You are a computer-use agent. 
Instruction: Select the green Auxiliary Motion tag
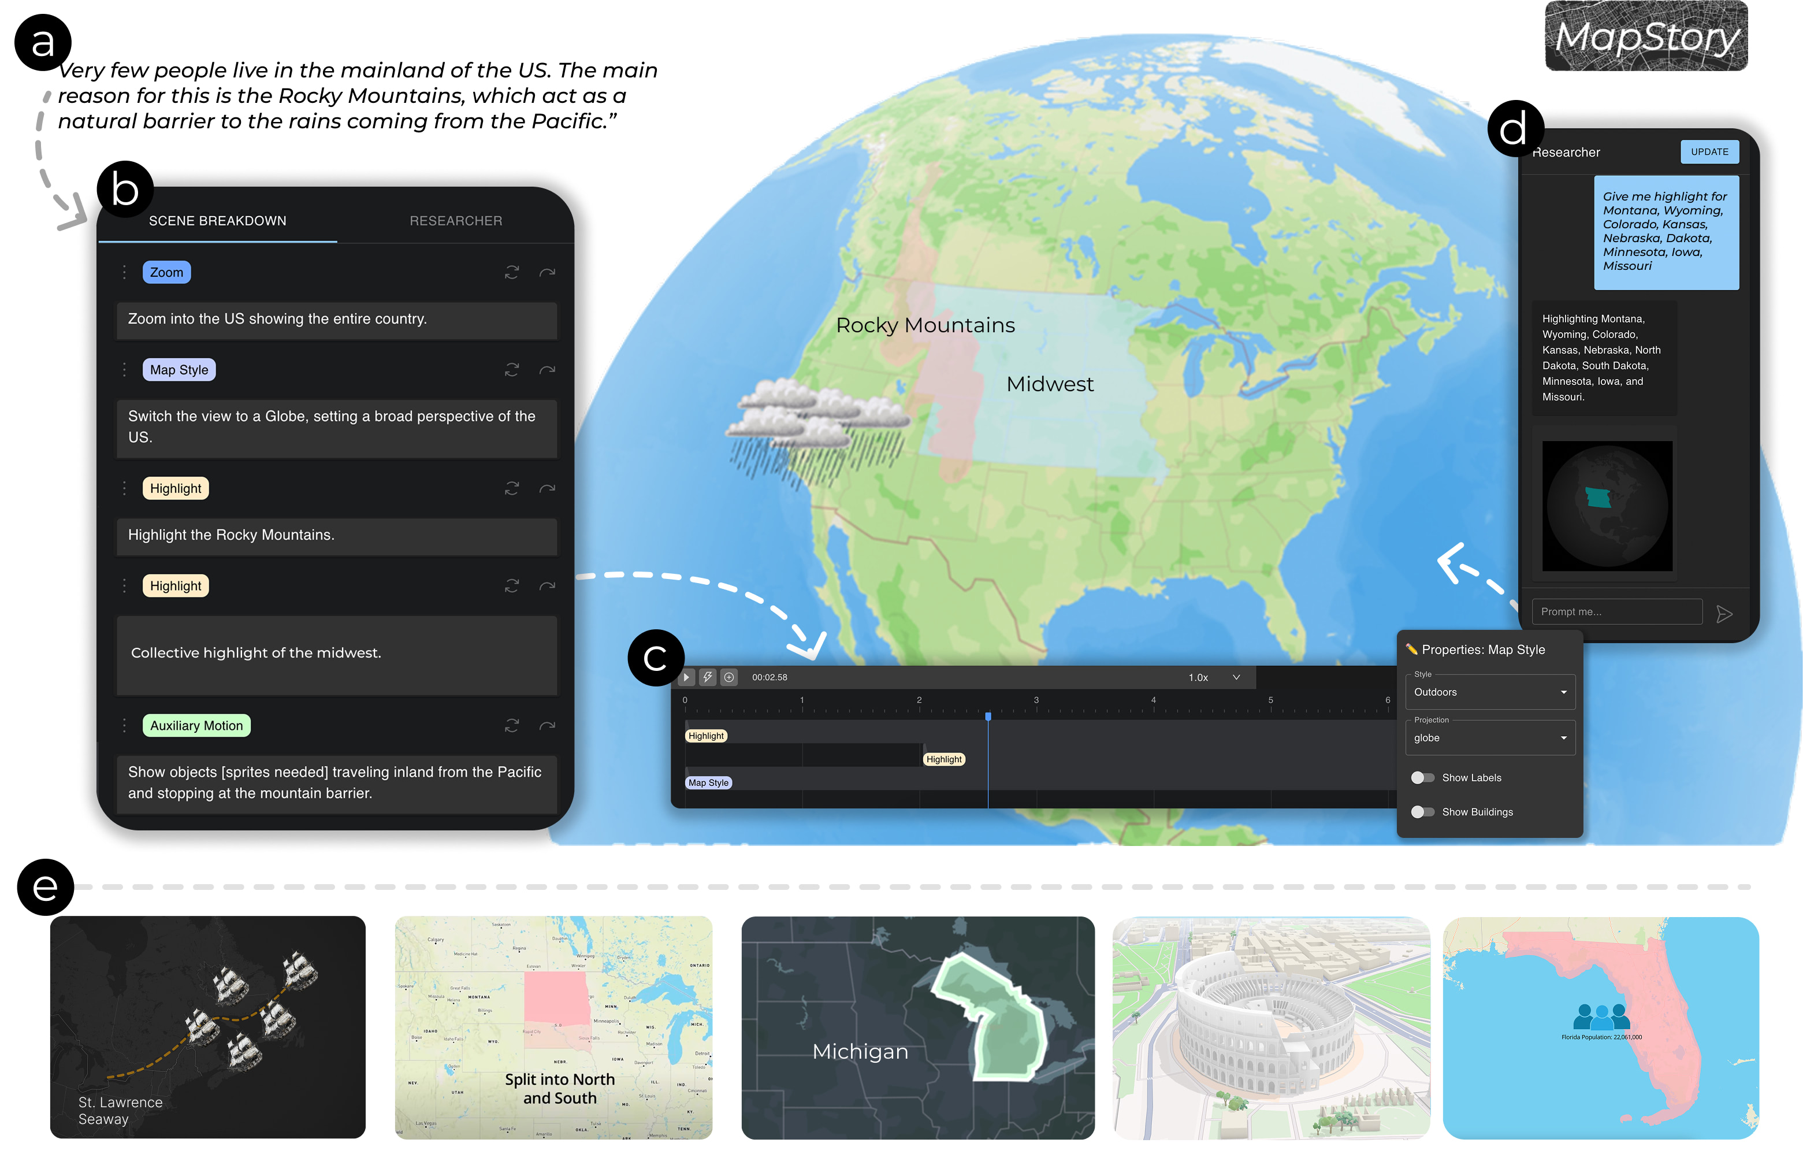tap(196, 726)
